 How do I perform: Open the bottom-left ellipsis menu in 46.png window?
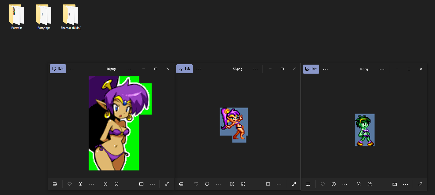[92, 184]
